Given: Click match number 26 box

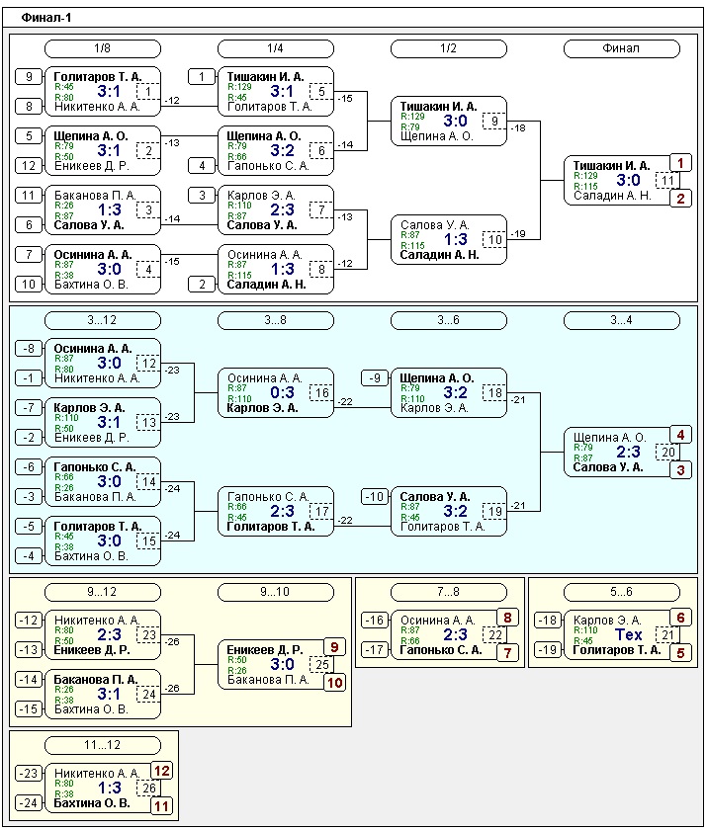Looking at the screenshot, I should tap(148, 789).
